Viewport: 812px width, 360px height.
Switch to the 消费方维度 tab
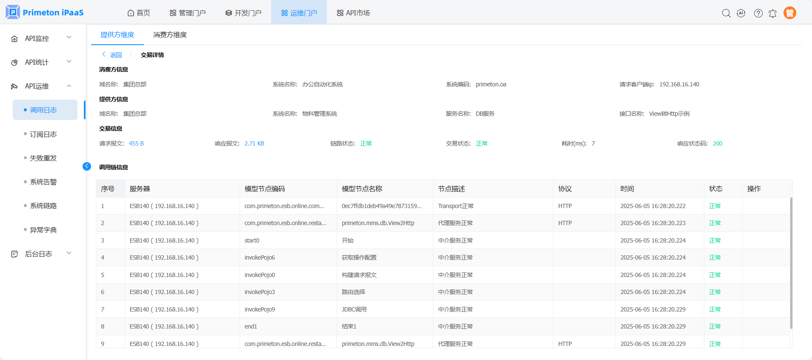[x=170, y=35]
